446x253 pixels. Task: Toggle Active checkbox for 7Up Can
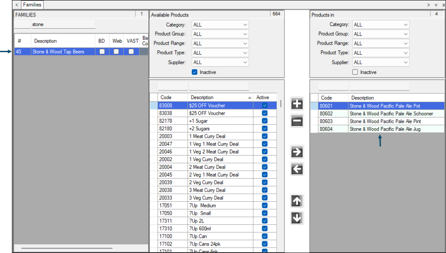point(265,236)
